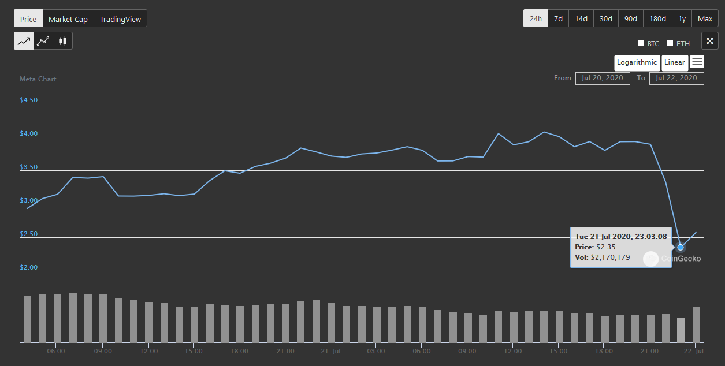Screen dimensions: 725x366
Task: Click the last volume bar on the right
Action: point(696,324)
